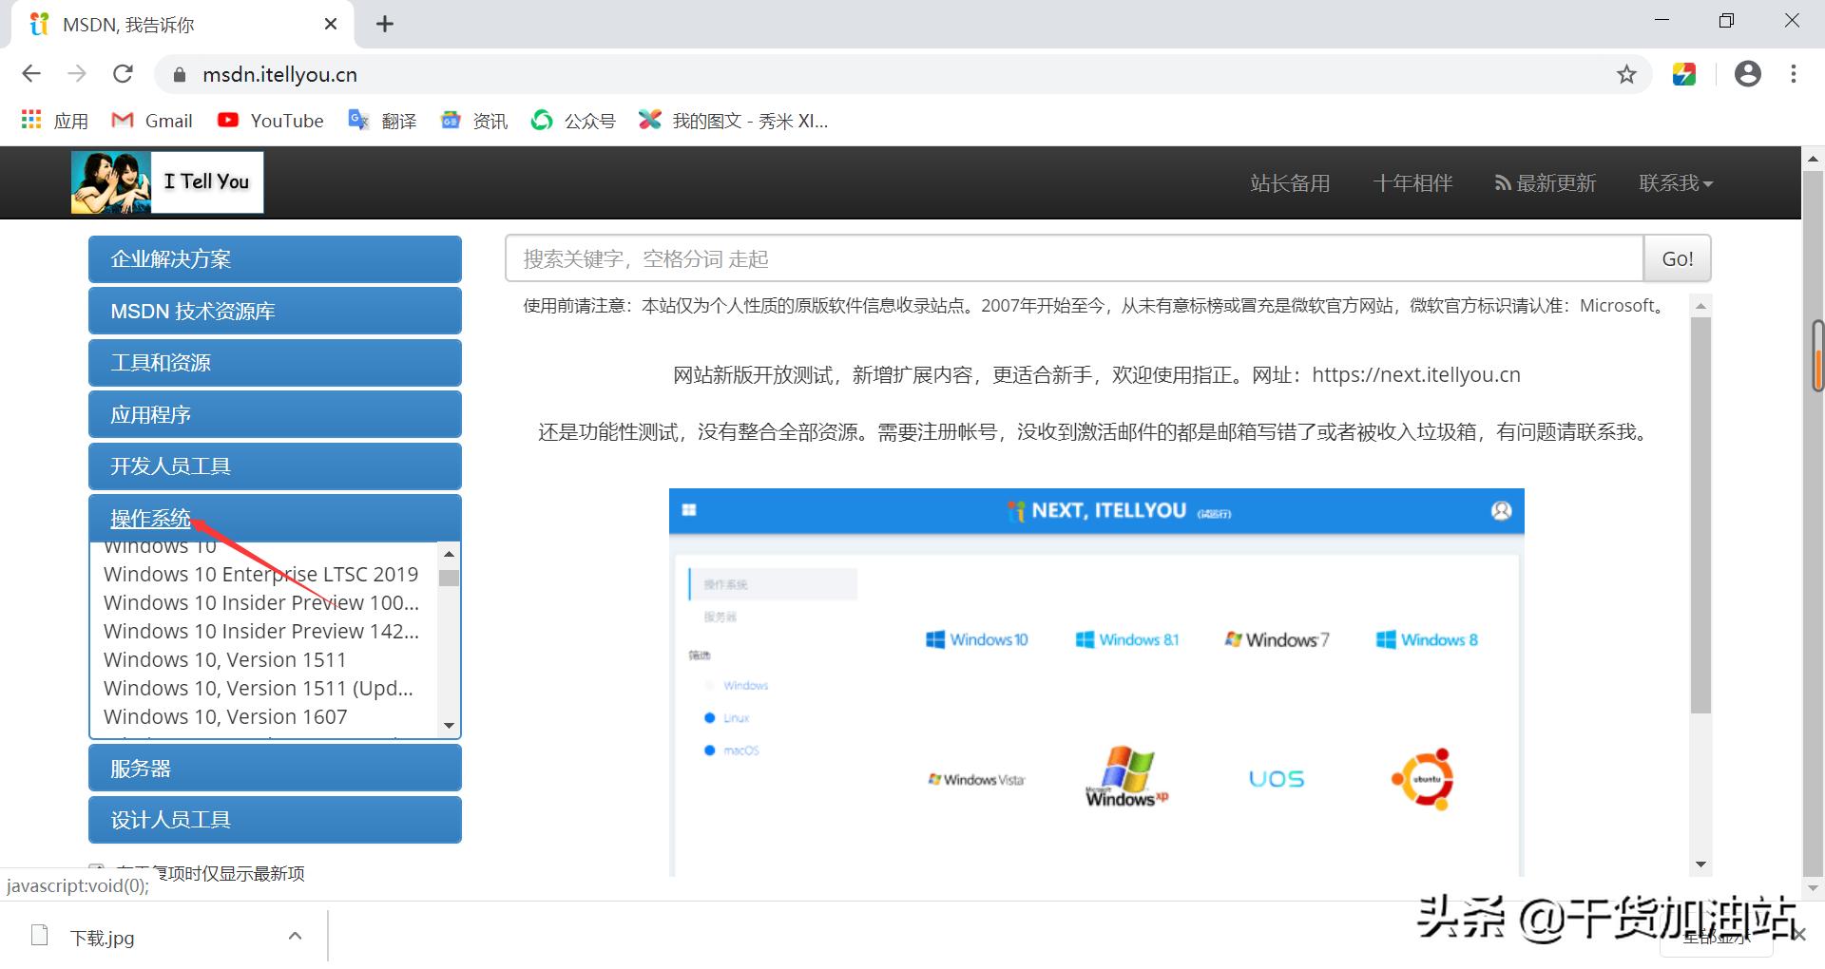Click the bookmark star icon
1825x969 pixels.
pyautogui.click(x=1627, y=74)
